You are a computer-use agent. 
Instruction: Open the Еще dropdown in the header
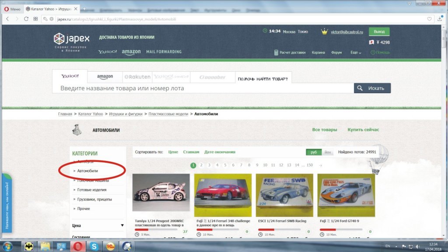point(356,52)
